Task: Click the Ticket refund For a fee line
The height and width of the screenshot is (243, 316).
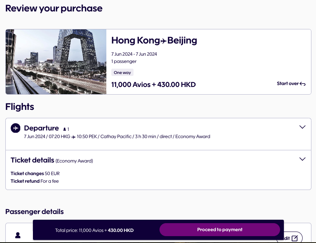Action: point(35,181)
